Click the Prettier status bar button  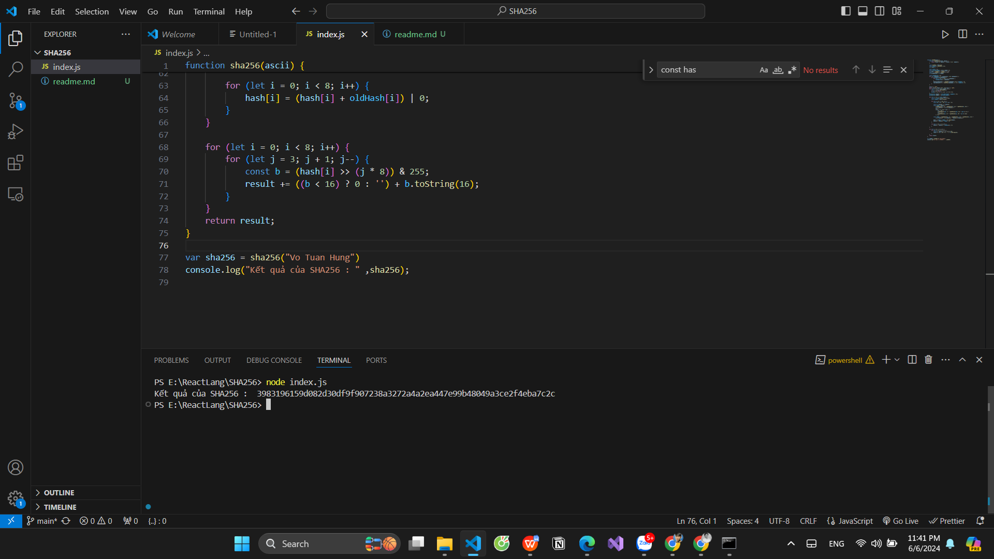click(x=947, y=521)
